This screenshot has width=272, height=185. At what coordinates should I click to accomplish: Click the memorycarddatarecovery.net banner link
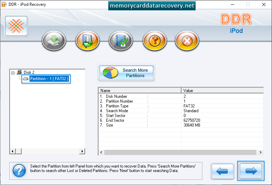pyautogui.click(x=152, y=6)
